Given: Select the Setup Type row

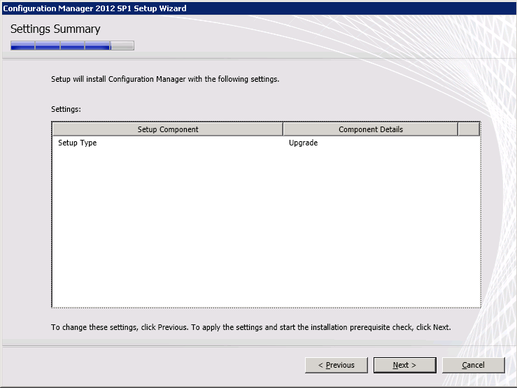Looking at the screenshot, I should tap(78, 143).
